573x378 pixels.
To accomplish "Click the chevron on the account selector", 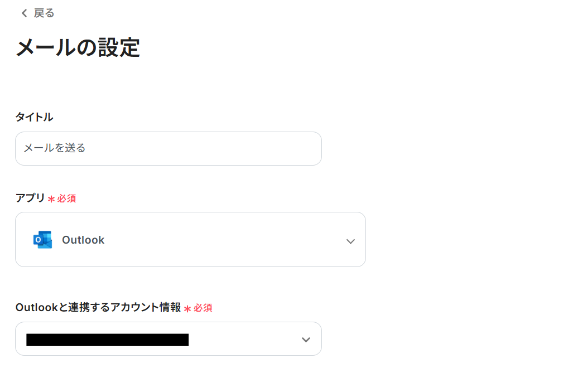I will coord(306,339).
